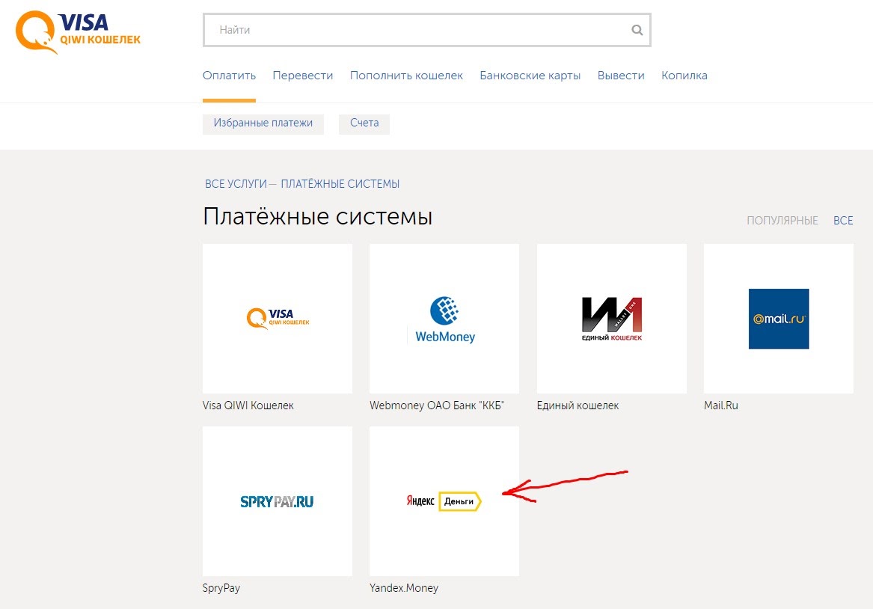Open the Пополнить кошелек tab

(406, 76)
